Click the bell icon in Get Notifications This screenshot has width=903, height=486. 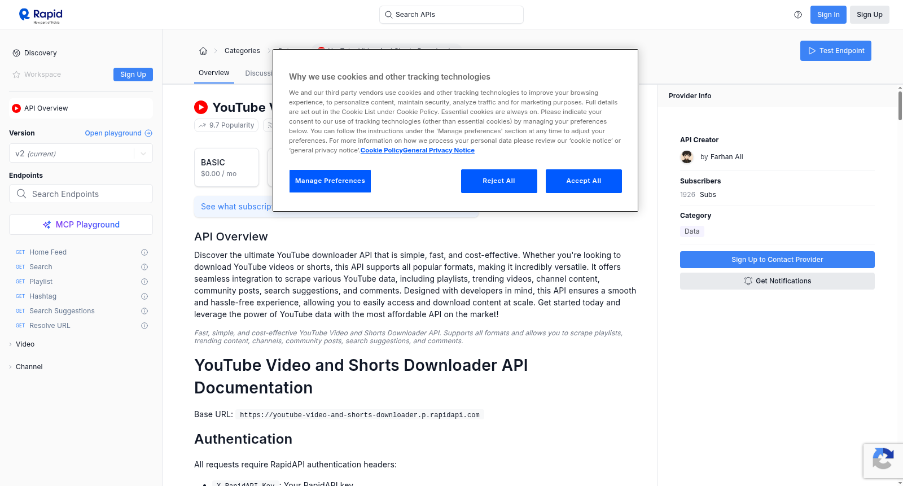(x=748, y=281)
